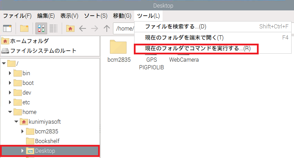The height and width of the screenshot is (158, 294).
Task: Open the 編集(E) menu
Action: [46, 16]
